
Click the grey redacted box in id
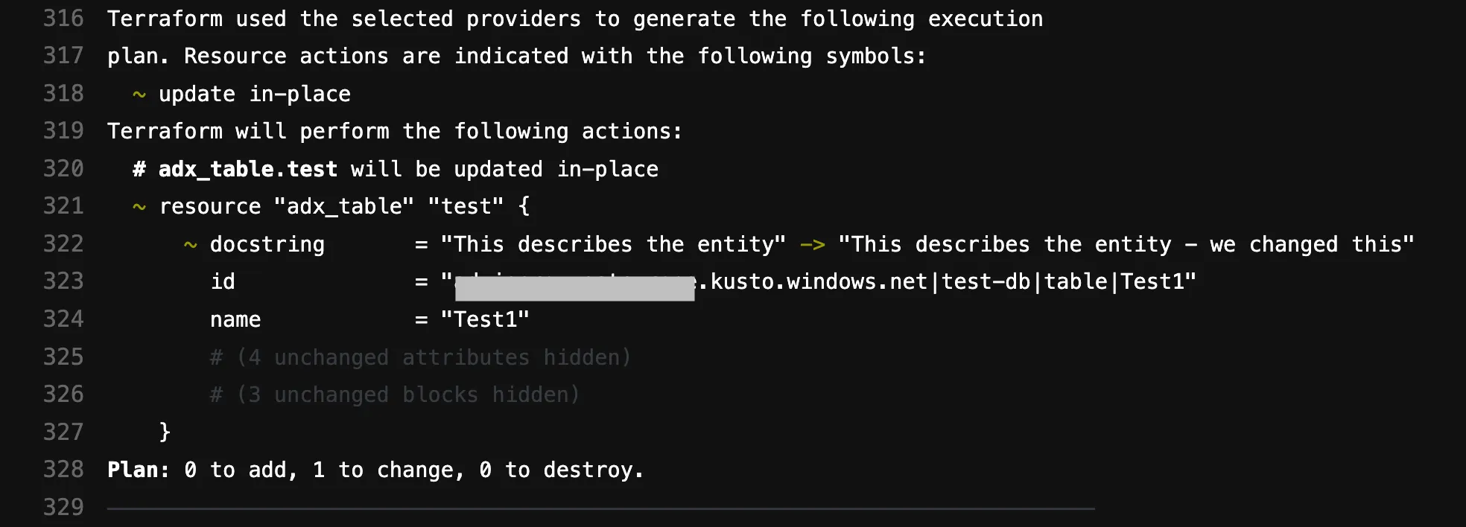pyautogui.click(x=574, y=288)
